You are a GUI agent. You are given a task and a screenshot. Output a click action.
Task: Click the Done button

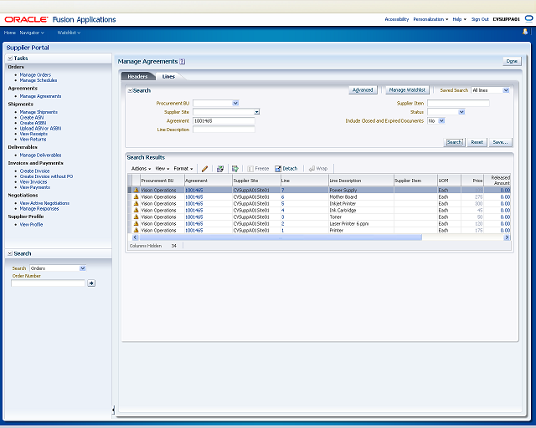(x=512, y=61)
